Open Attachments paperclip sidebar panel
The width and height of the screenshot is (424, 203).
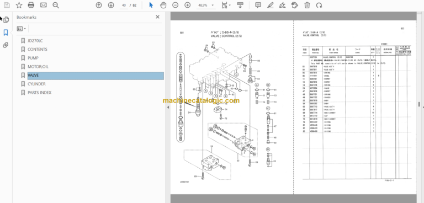click(x=6, y=45)
